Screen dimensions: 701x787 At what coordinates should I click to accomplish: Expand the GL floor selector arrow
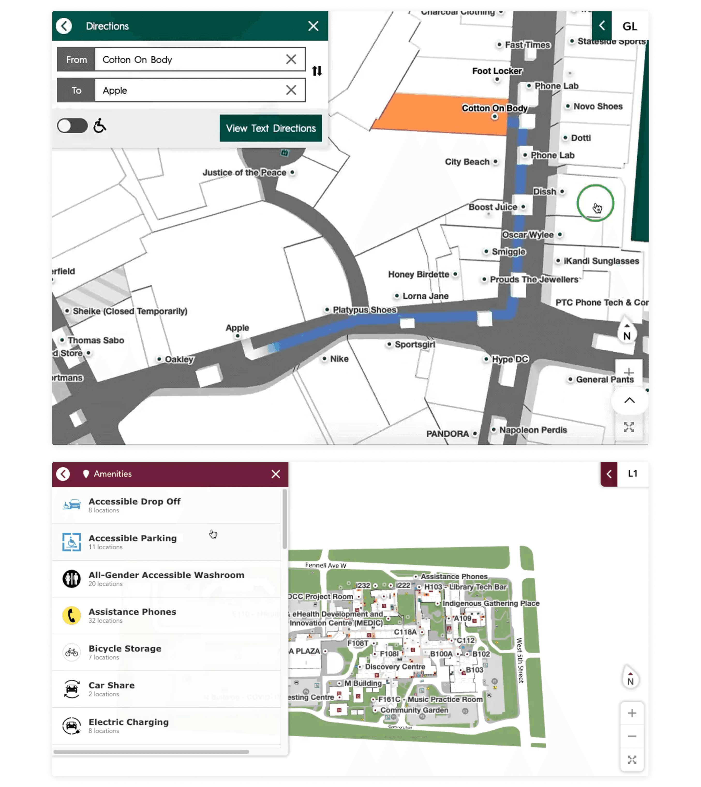(602, 26)
